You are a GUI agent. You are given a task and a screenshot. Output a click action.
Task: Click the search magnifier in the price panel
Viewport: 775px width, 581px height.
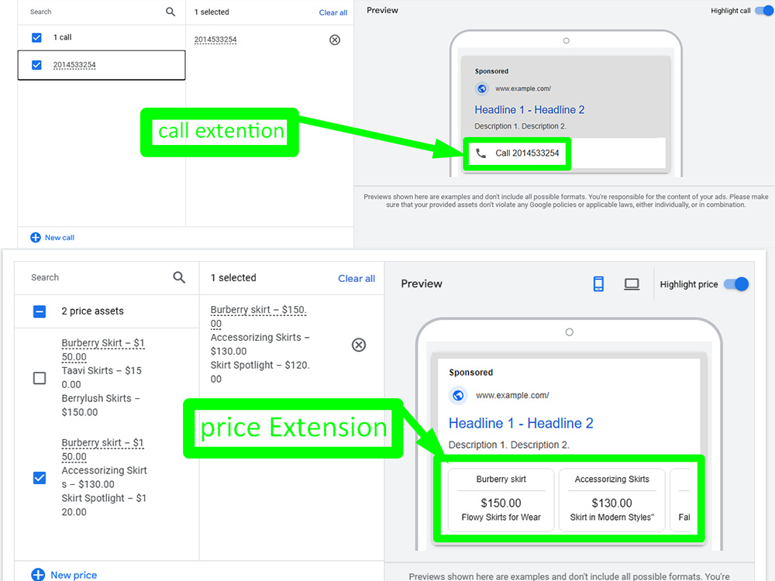[179, 277]
